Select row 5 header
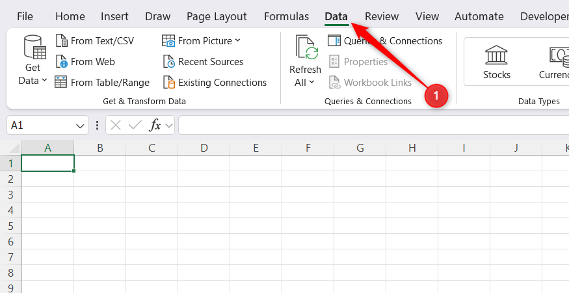 click(11, 226)
